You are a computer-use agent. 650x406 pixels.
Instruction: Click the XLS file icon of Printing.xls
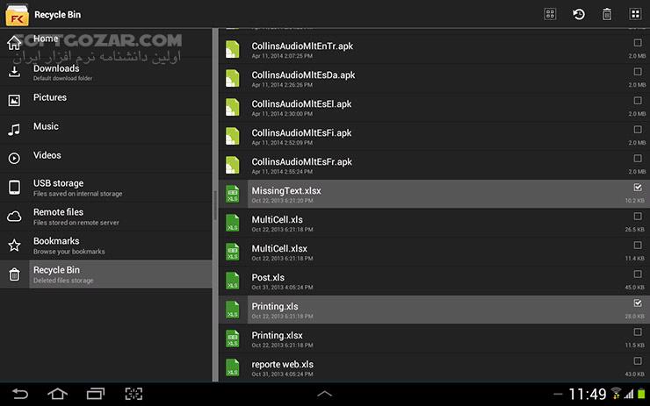[x=232, y=310]
